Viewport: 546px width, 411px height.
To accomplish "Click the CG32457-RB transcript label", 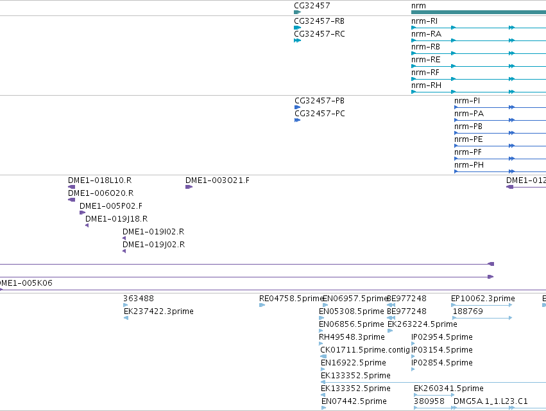I will coord(320,21).
